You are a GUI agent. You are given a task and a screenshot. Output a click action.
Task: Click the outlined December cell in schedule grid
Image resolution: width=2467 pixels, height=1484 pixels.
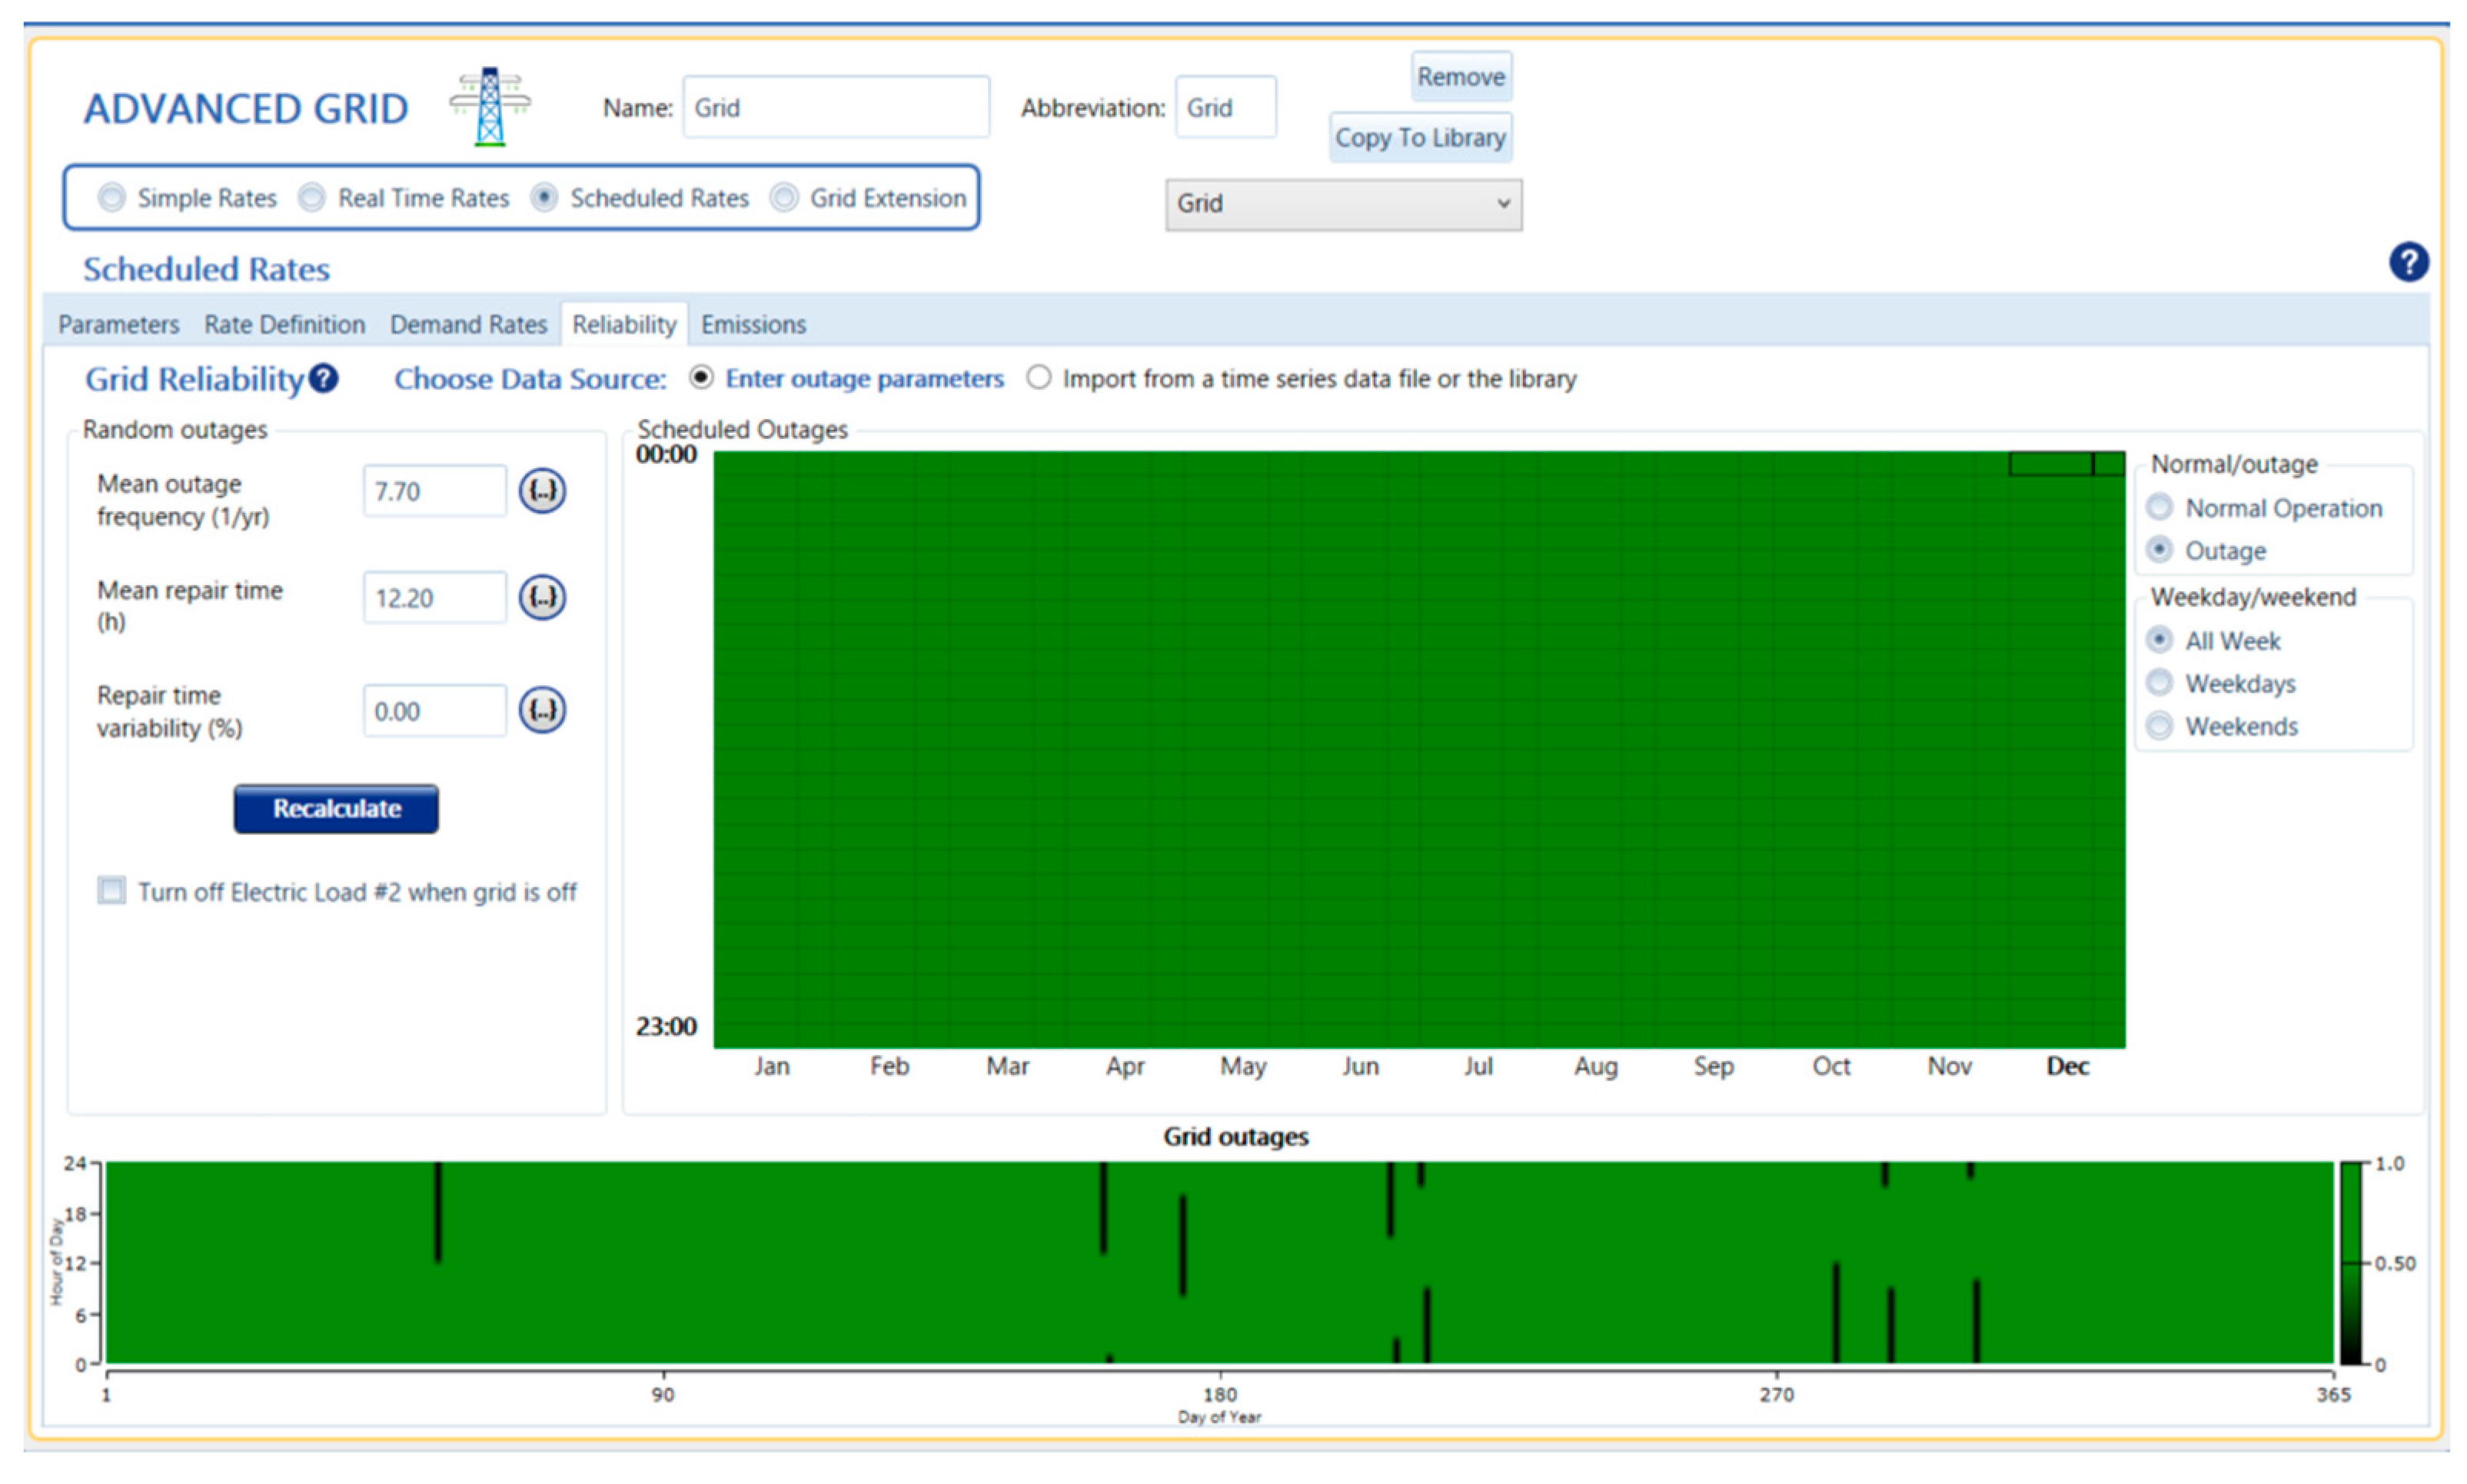tap(2050, 464)
